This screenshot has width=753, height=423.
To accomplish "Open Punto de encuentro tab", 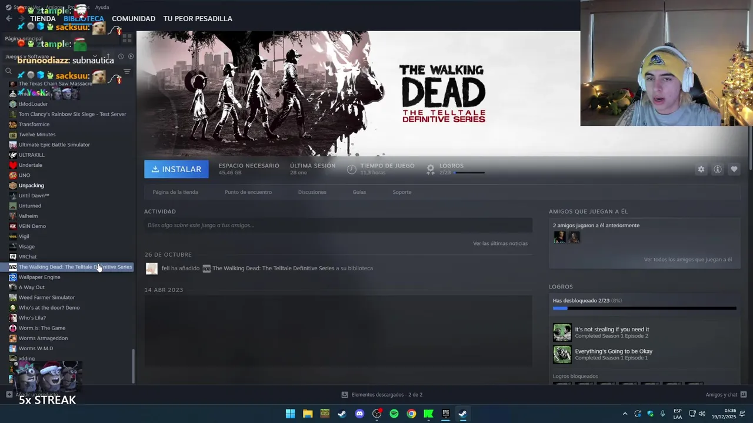I will pos(248,192).
